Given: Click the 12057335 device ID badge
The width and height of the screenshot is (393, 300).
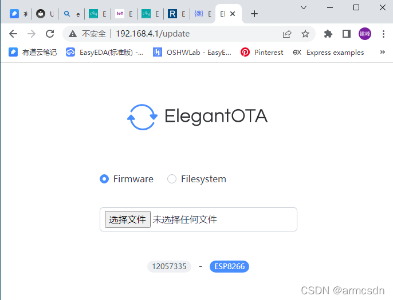Looking at the screenshot, I should click(x=169, y=266).
